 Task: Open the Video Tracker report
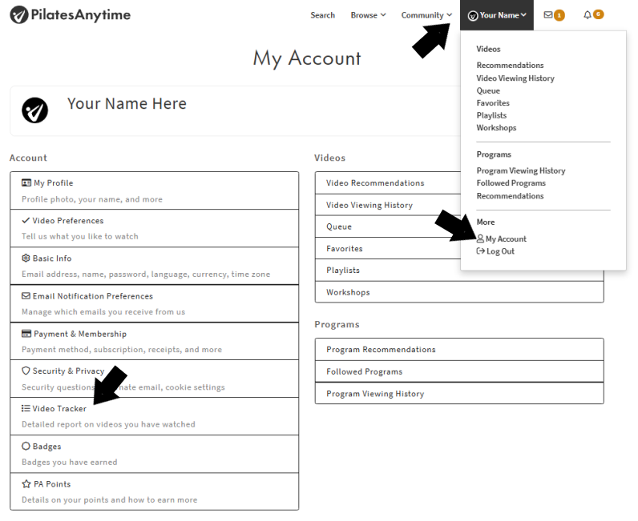click(x=154, y=416)
